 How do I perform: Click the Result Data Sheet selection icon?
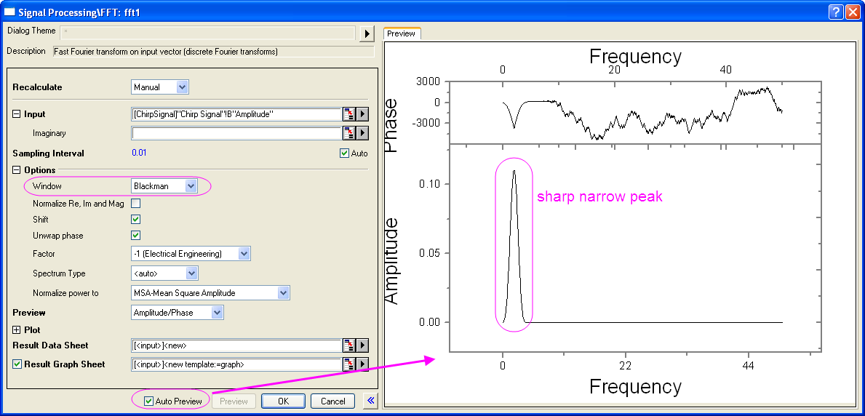pyautogui.click(x=349, y=345)
